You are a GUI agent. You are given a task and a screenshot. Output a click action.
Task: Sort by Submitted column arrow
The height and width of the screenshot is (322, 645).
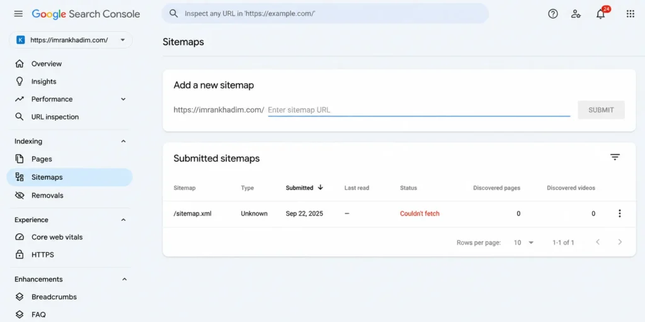(321, 187)
